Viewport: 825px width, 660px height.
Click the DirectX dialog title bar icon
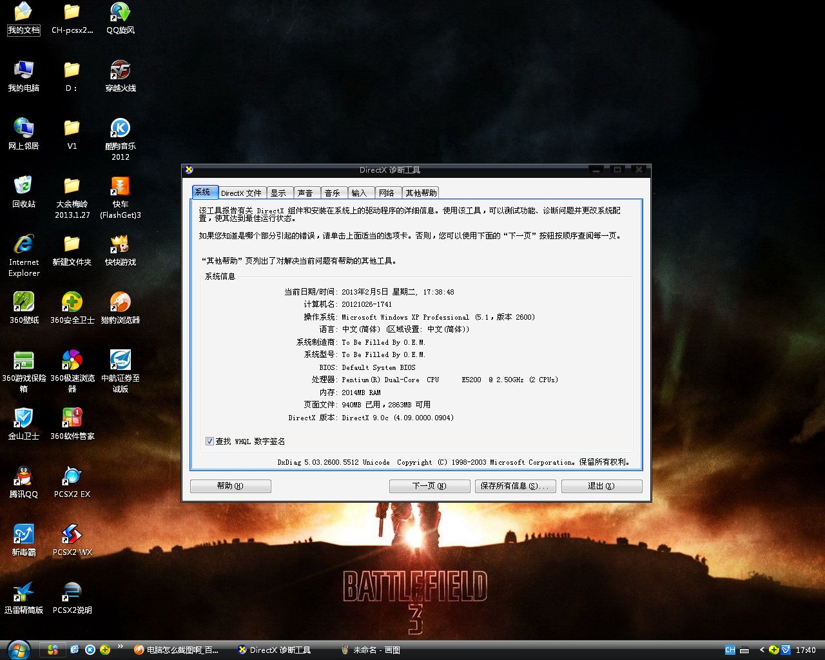click(189, 170)
